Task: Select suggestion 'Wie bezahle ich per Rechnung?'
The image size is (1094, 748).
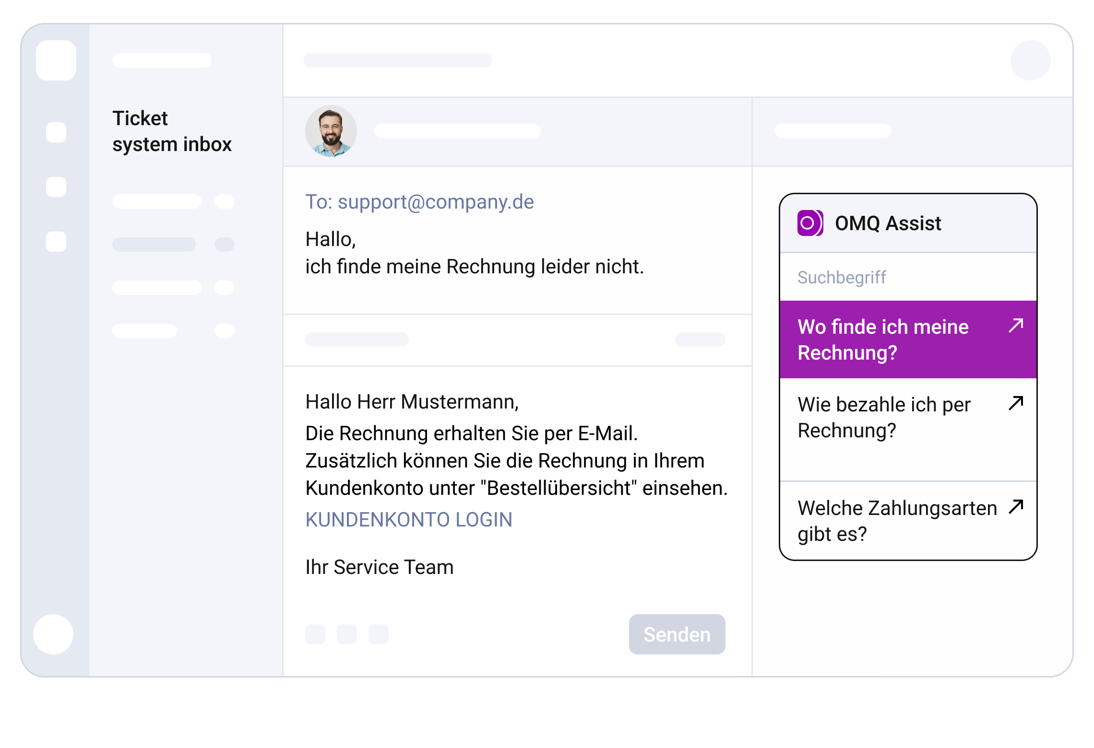Action: [x=908, y=430]
